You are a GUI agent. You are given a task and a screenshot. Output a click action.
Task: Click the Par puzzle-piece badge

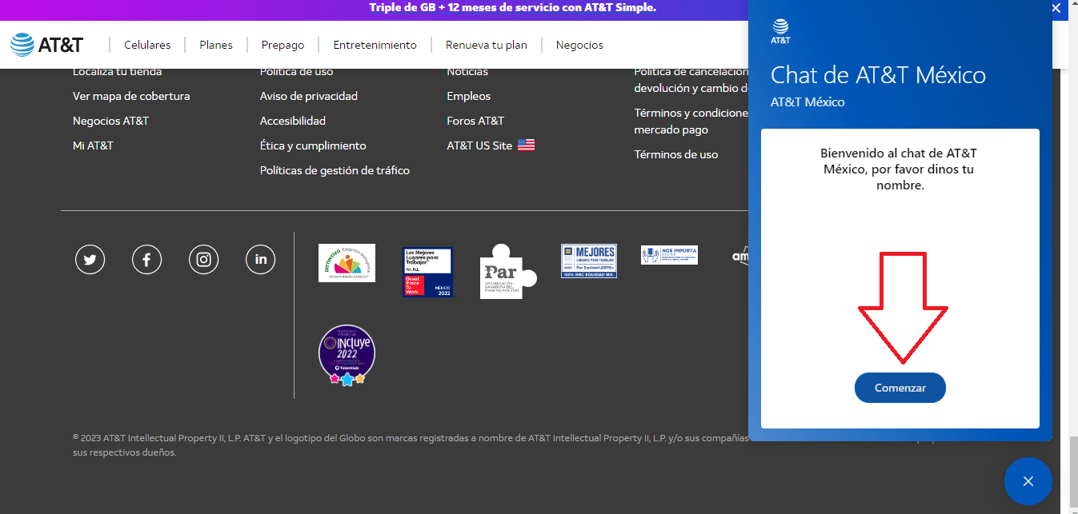(508, 271)
